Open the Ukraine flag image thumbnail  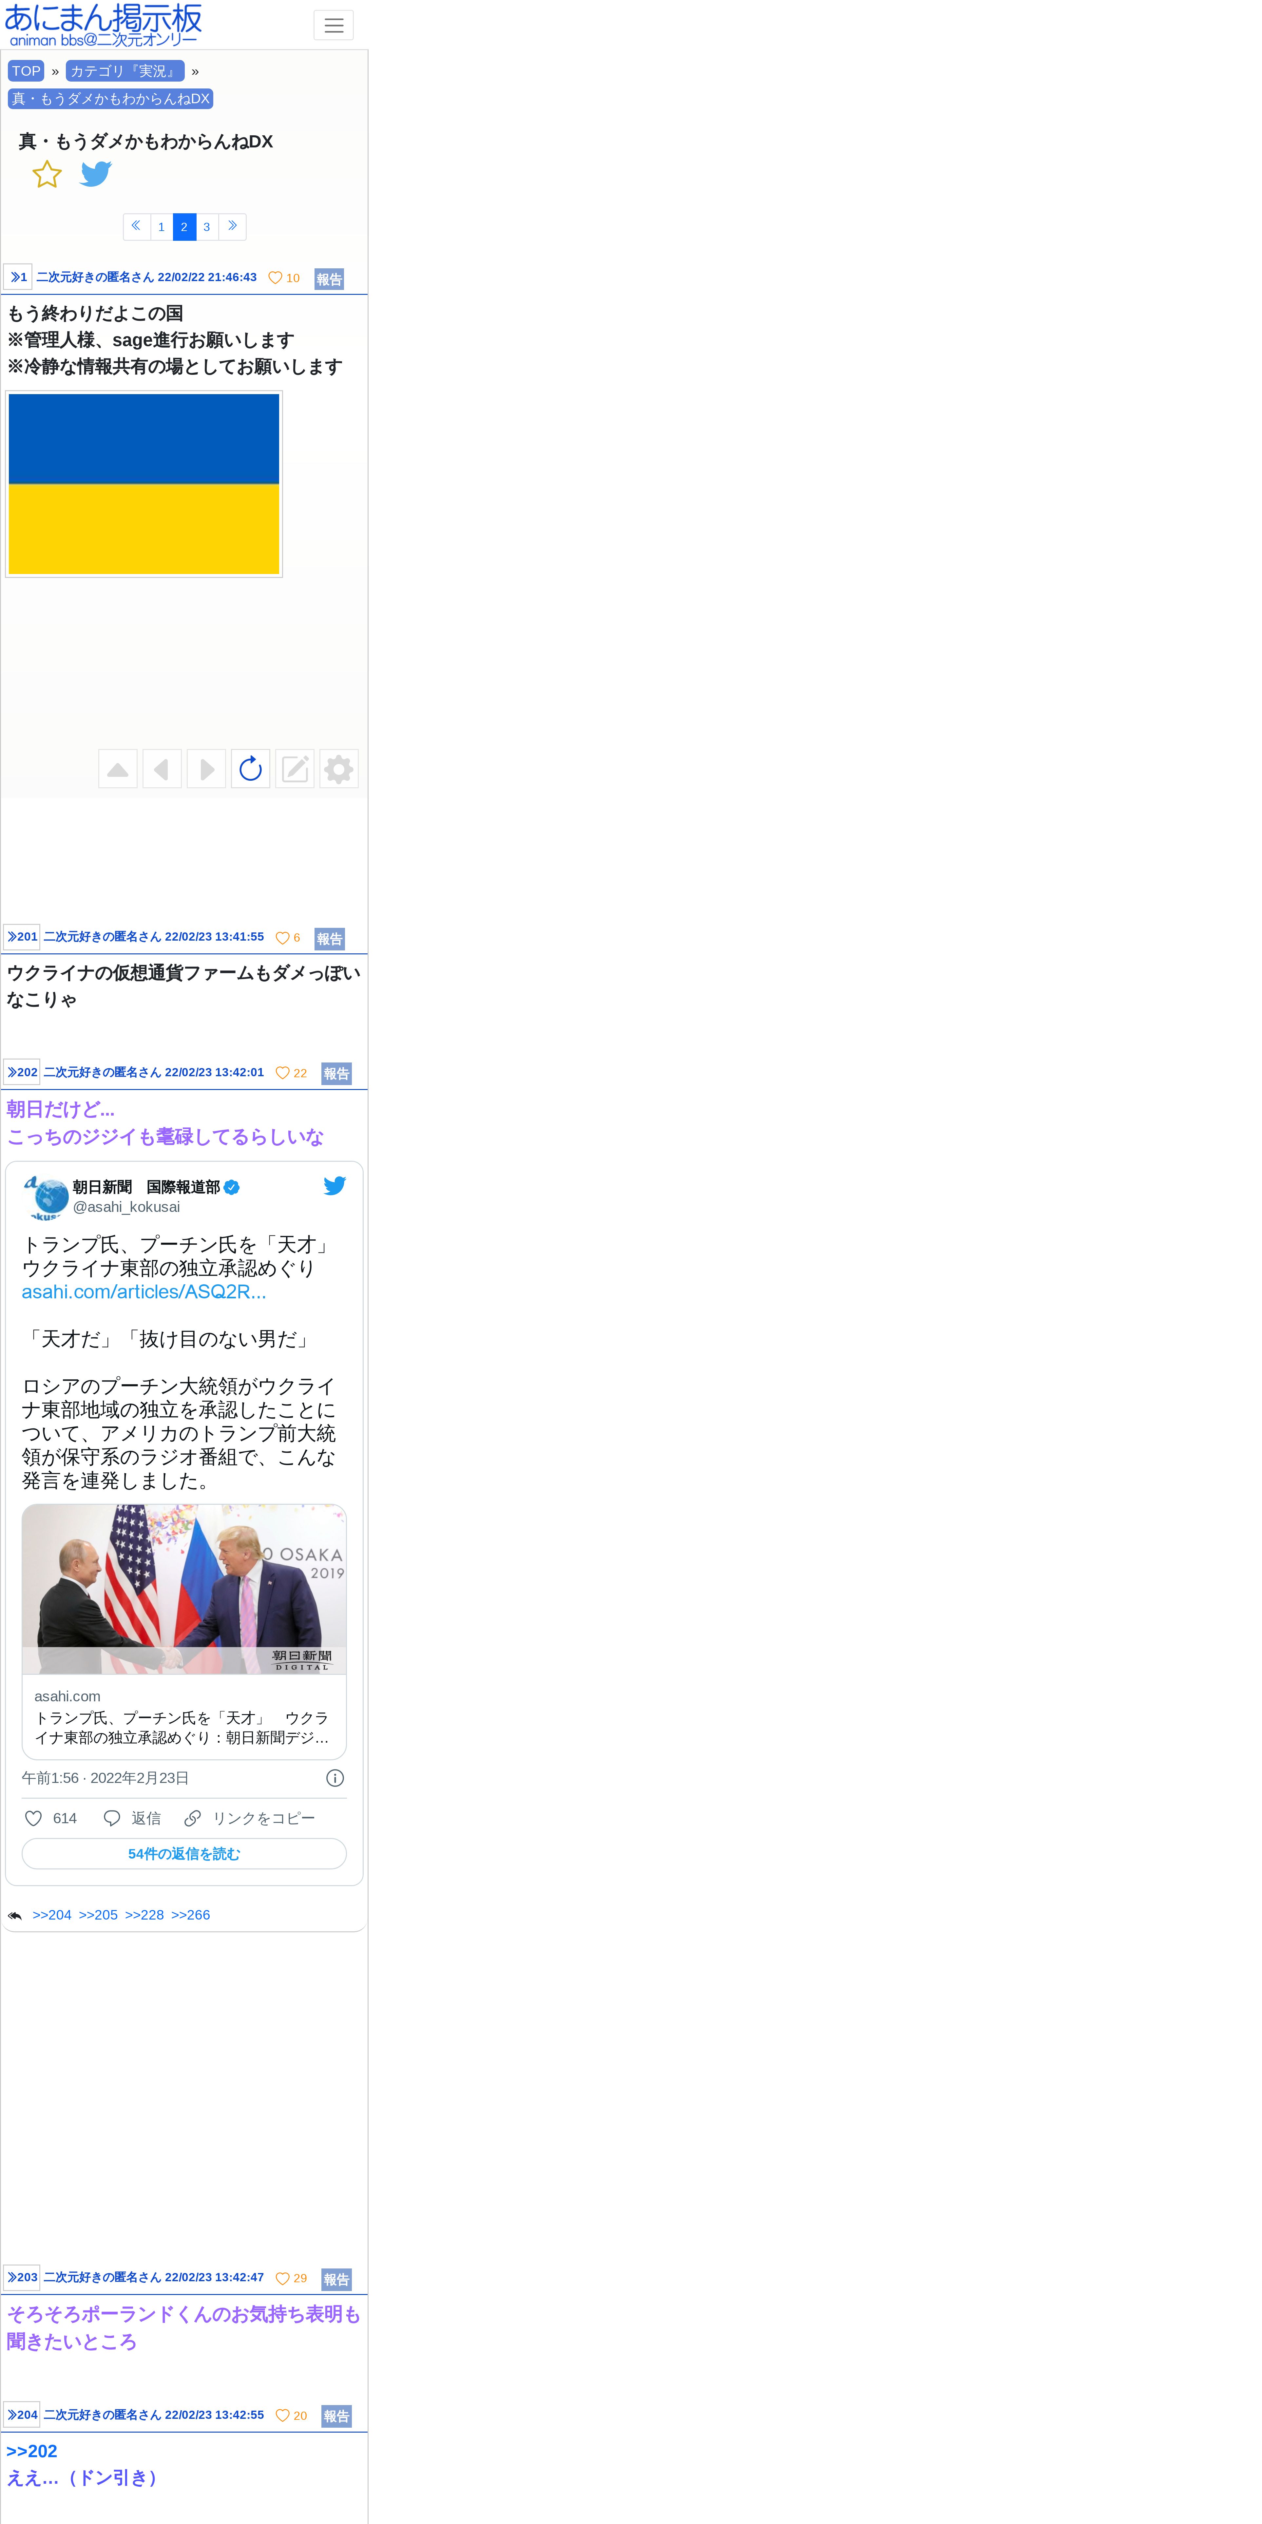click(144, 484)
